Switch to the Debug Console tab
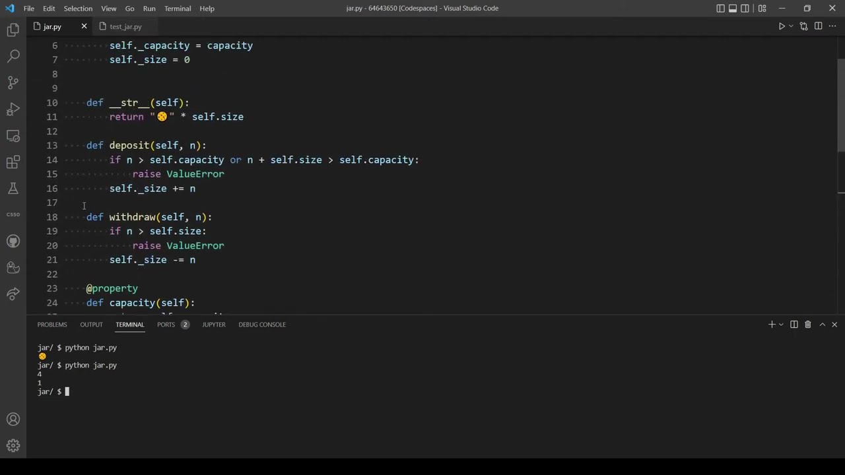Screen dimensions: 845x475 [262, 325]
